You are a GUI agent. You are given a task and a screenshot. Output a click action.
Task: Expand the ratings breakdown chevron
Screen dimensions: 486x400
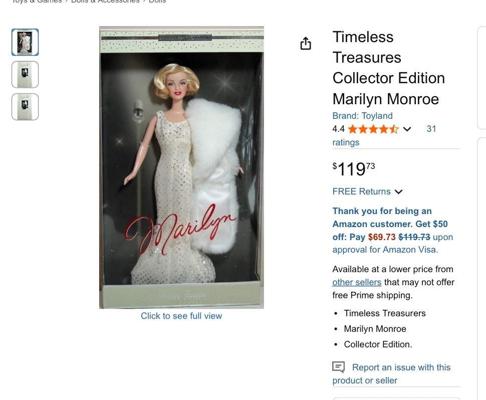click(407, 129)
